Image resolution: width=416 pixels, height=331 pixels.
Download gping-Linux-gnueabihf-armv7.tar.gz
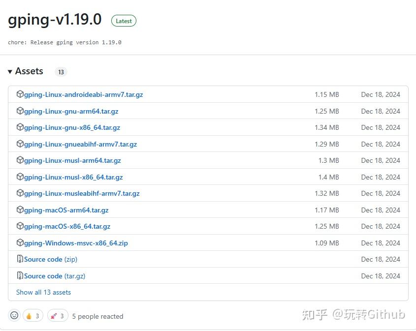[x=80, y=144]
